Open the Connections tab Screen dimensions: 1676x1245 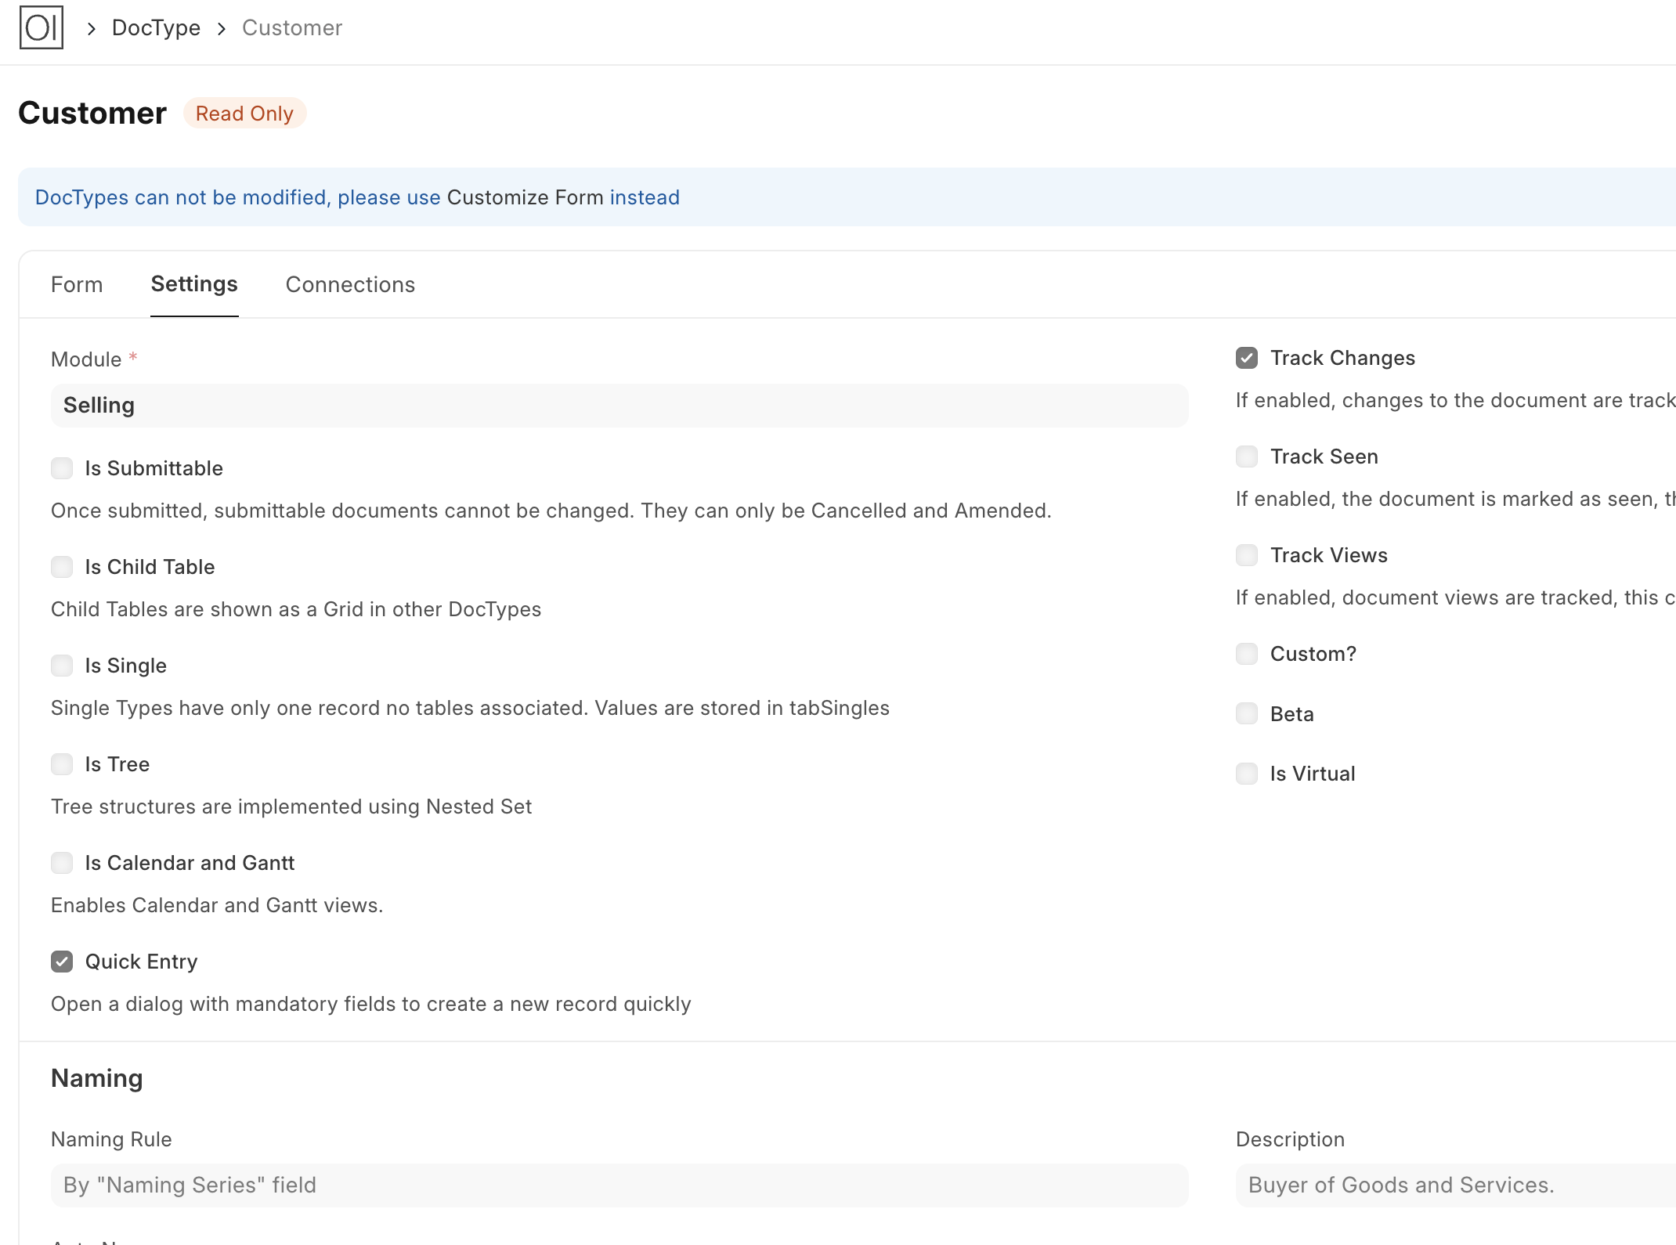pyautogui.click(x=350, y=284)
